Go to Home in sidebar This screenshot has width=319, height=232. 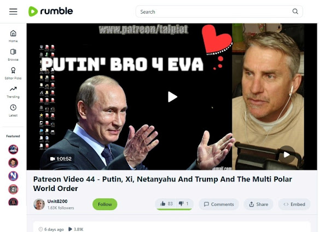13,36
